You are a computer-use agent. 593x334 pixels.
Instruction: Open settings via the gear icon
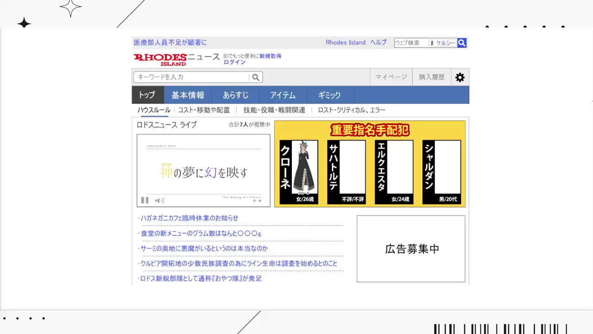pyautogui.click(x=460, y=77)
